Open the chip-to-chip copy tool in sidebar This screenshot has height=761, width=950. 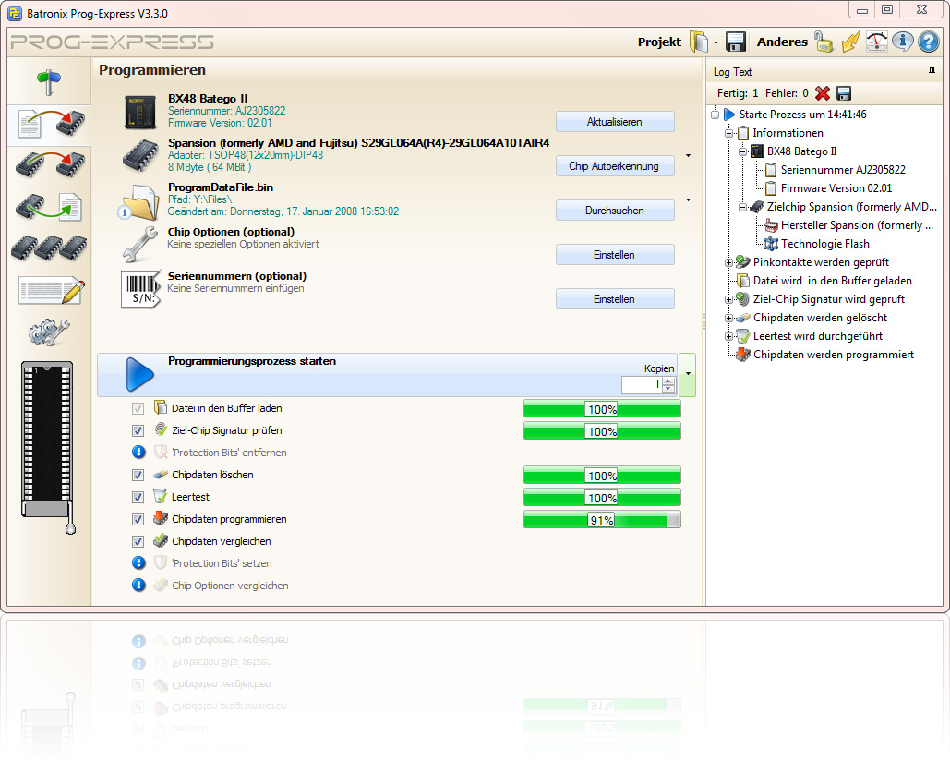point(51,166)
